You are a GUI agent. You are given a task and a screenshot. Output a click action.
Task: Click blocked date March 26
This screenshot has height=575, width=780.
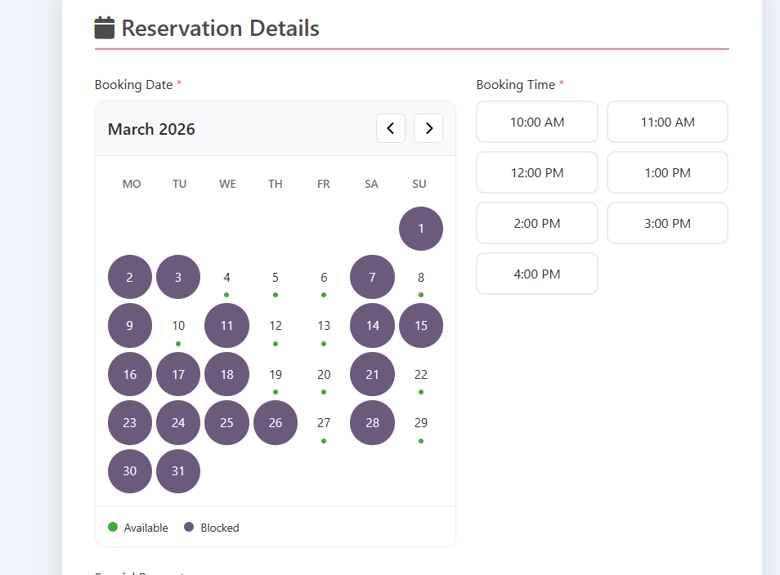[x=276, y=423]
